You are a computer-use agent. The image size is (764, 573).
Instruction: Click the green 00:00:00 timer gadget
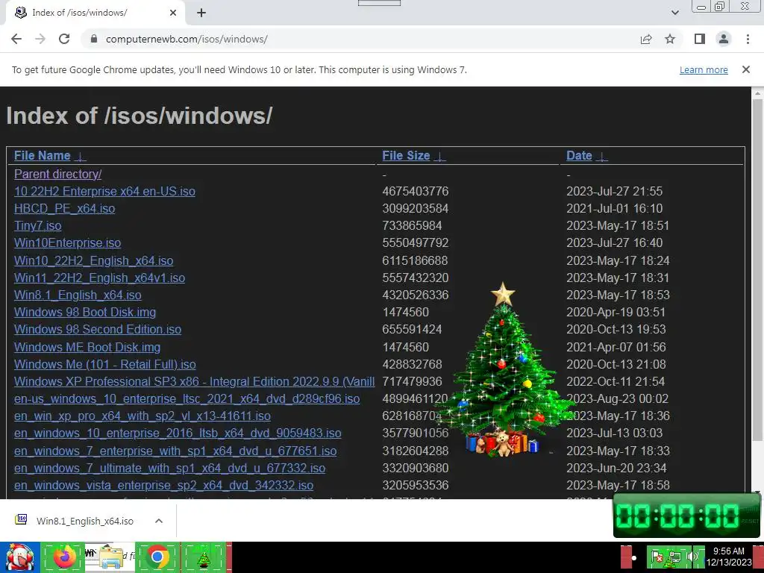687,516
